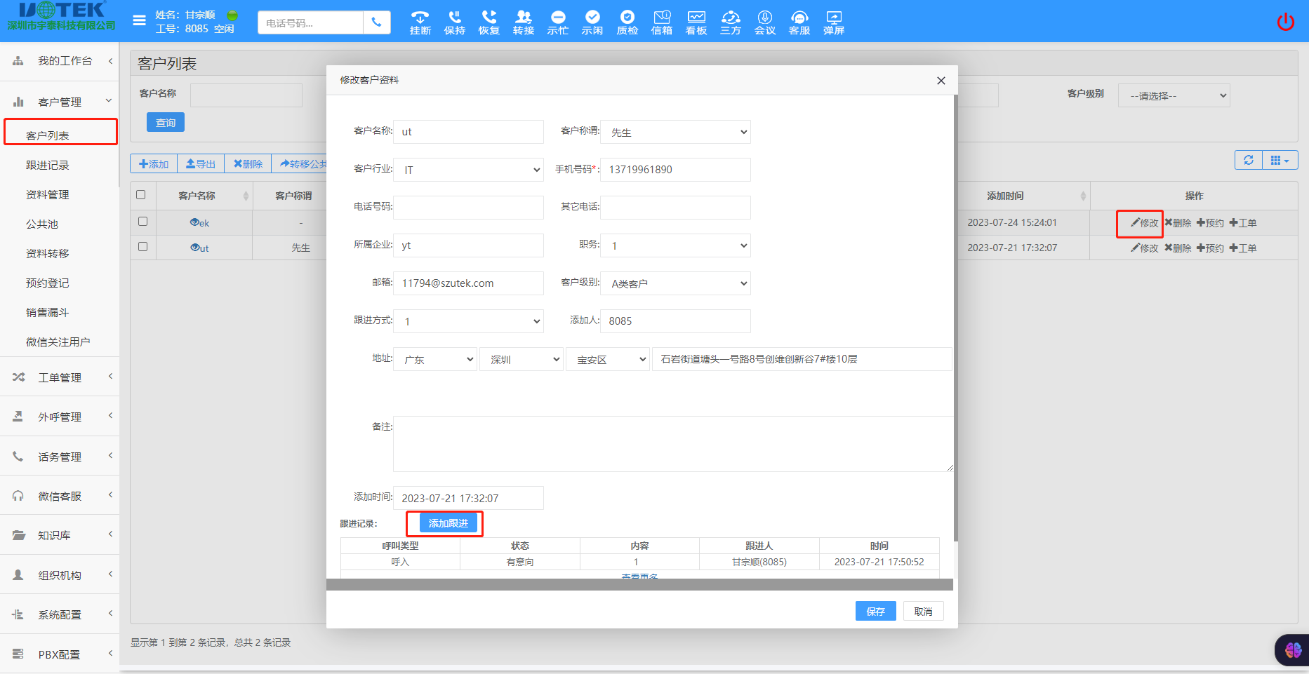This screenshot has height=674, width=1309.
Task: Click the logout power icon
Action: 1286,21
